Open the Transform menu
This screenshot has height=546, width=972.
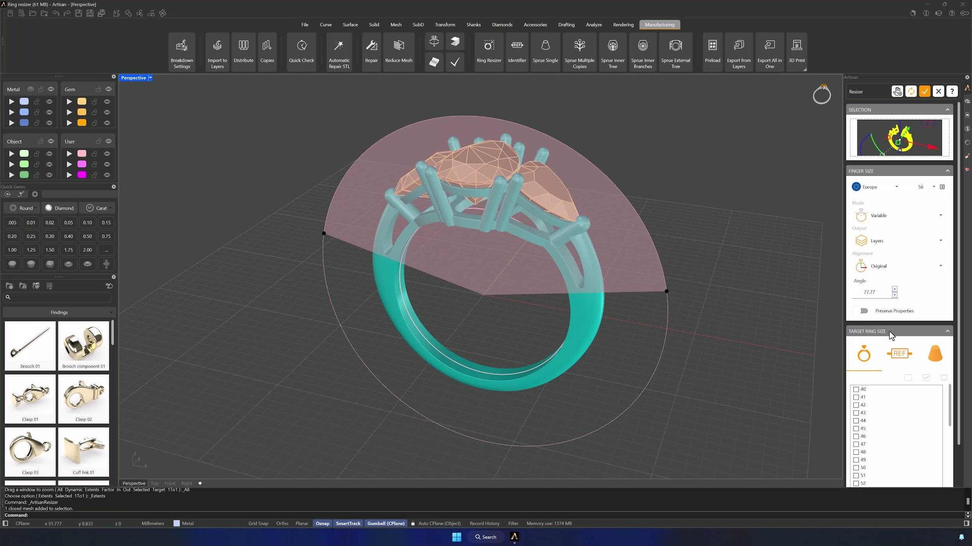[445, 24]
